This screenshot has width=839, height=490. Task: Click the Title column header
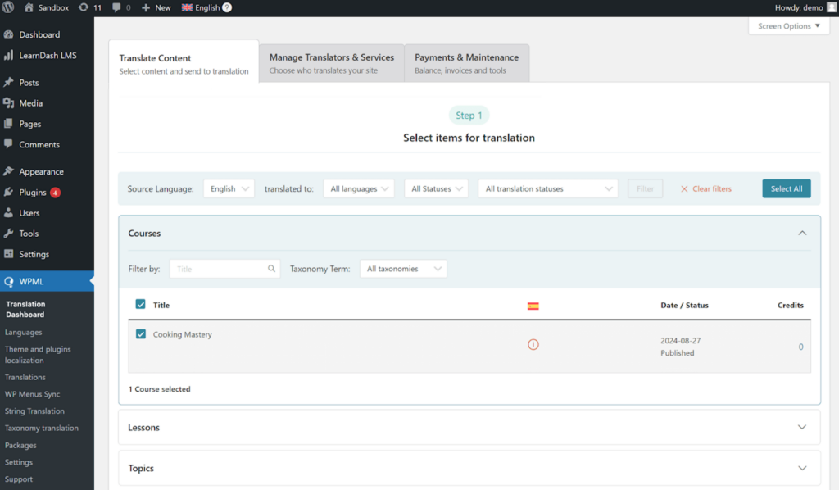pyautogui.click(x=161, y=305)
